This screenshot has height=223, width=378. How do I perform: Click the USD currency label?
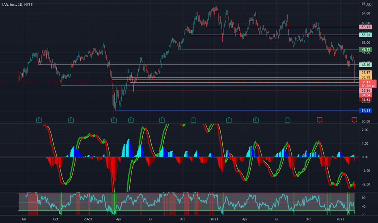368,4
